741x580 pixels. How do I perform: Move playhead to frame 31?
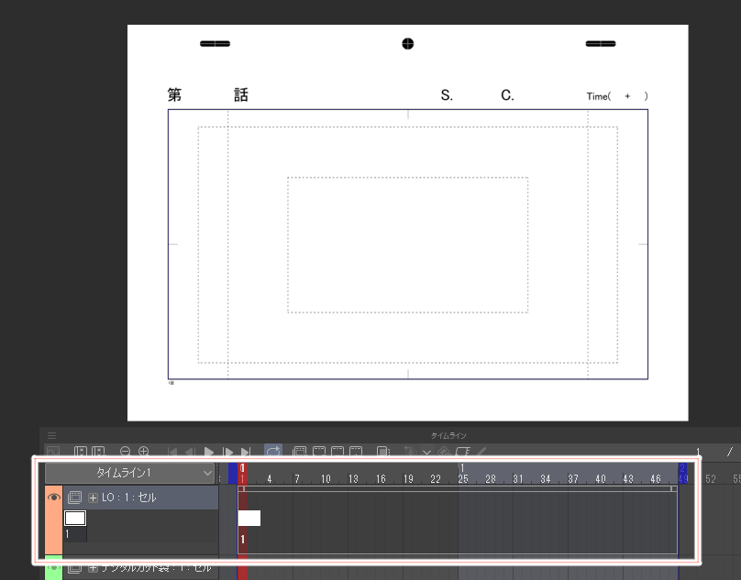click(x=518, y=479)
